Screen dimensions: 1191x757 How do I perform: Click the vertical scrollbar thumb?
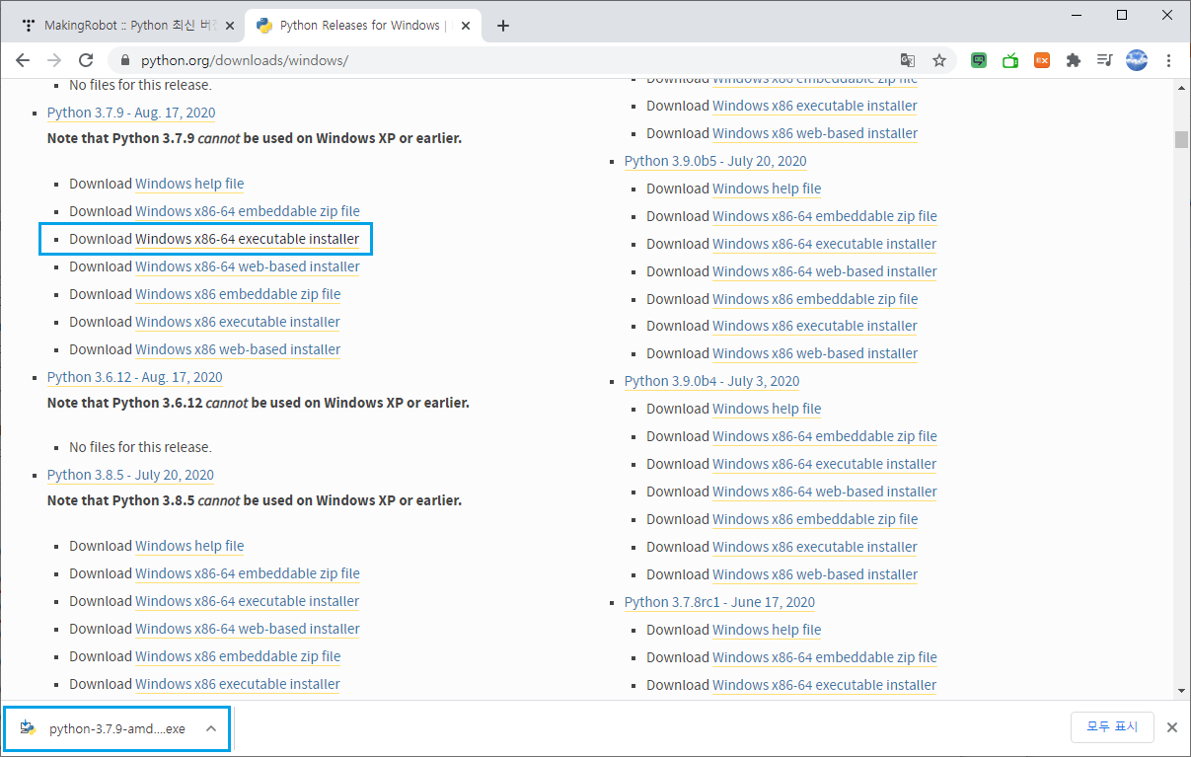[1181, 139]
